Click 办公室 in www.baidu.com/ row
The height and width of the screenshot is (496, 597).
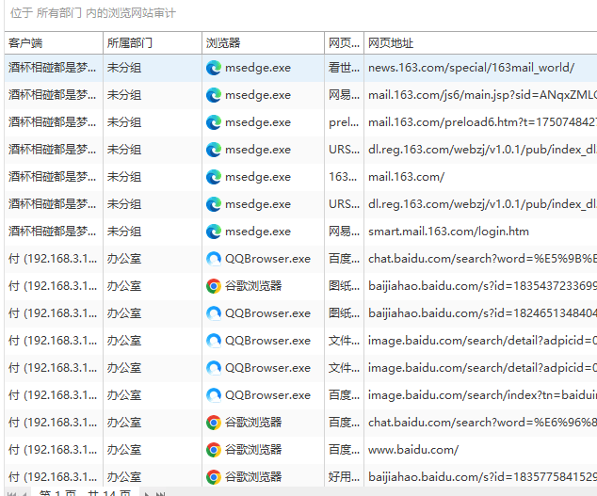click(x=124, y=450)
